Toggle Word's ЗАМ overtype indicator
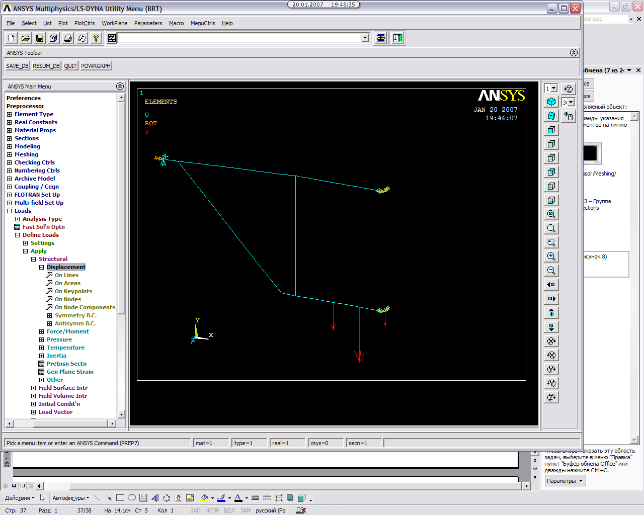 [x=246, y=510]
